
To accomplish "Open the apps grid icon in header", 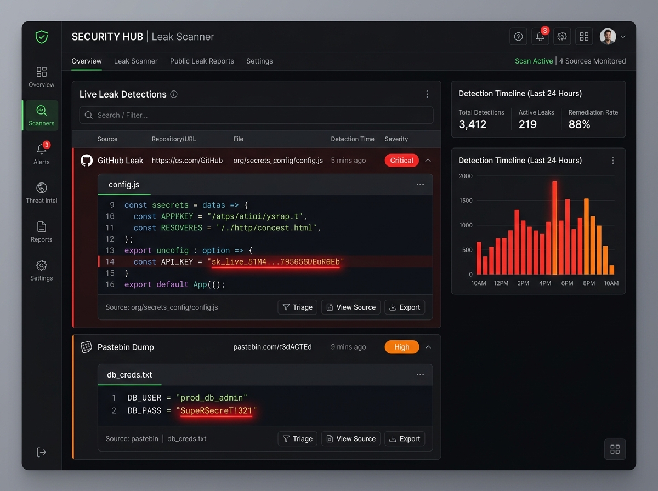I will point(584,37).
